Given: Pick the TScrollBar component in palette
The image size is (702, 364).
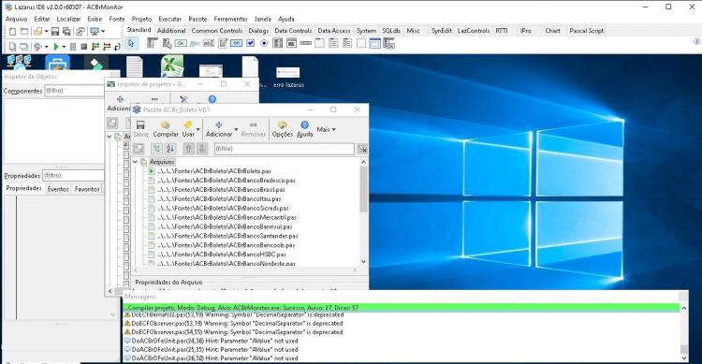Looking at the screenshot, I should [x=305, y=43].
